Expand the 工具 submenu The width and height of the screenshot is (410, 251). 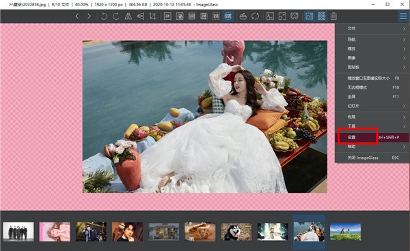coord(372,126)
